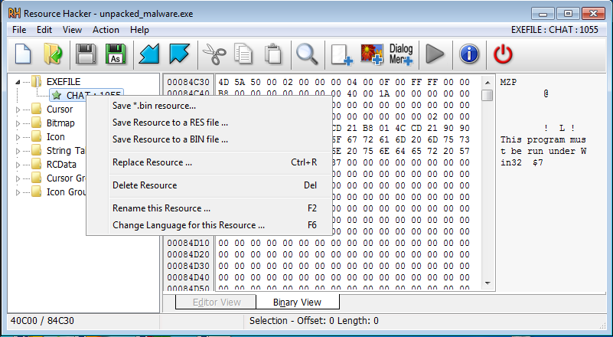Image resolution: width=613 pixels, height=337 pixels.
Task: Click the MZP ASCII text
Action: 508,82
